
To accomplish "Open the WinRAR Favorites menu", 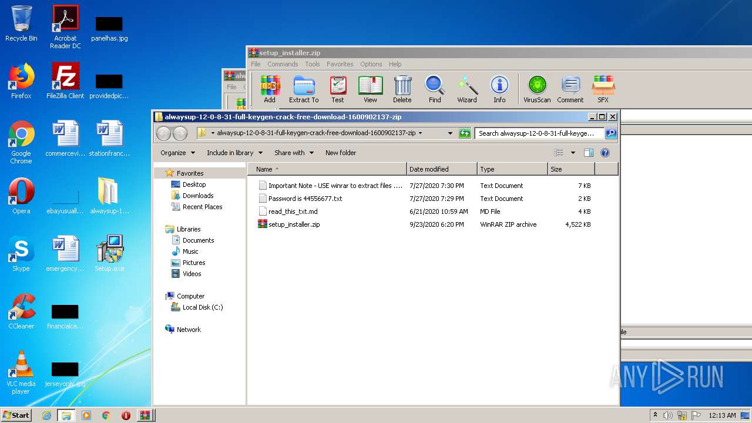I will click(x=340, y=64).
